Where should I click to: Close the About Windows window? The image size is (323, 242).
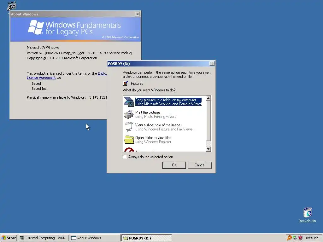point(138,14)
